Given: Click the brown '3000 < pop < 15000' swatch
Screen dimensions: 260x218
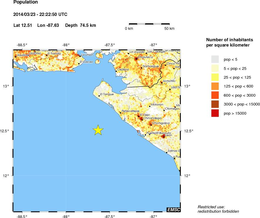Looking at the screenshot, I should pyautogui.click(x=215, y=104).
